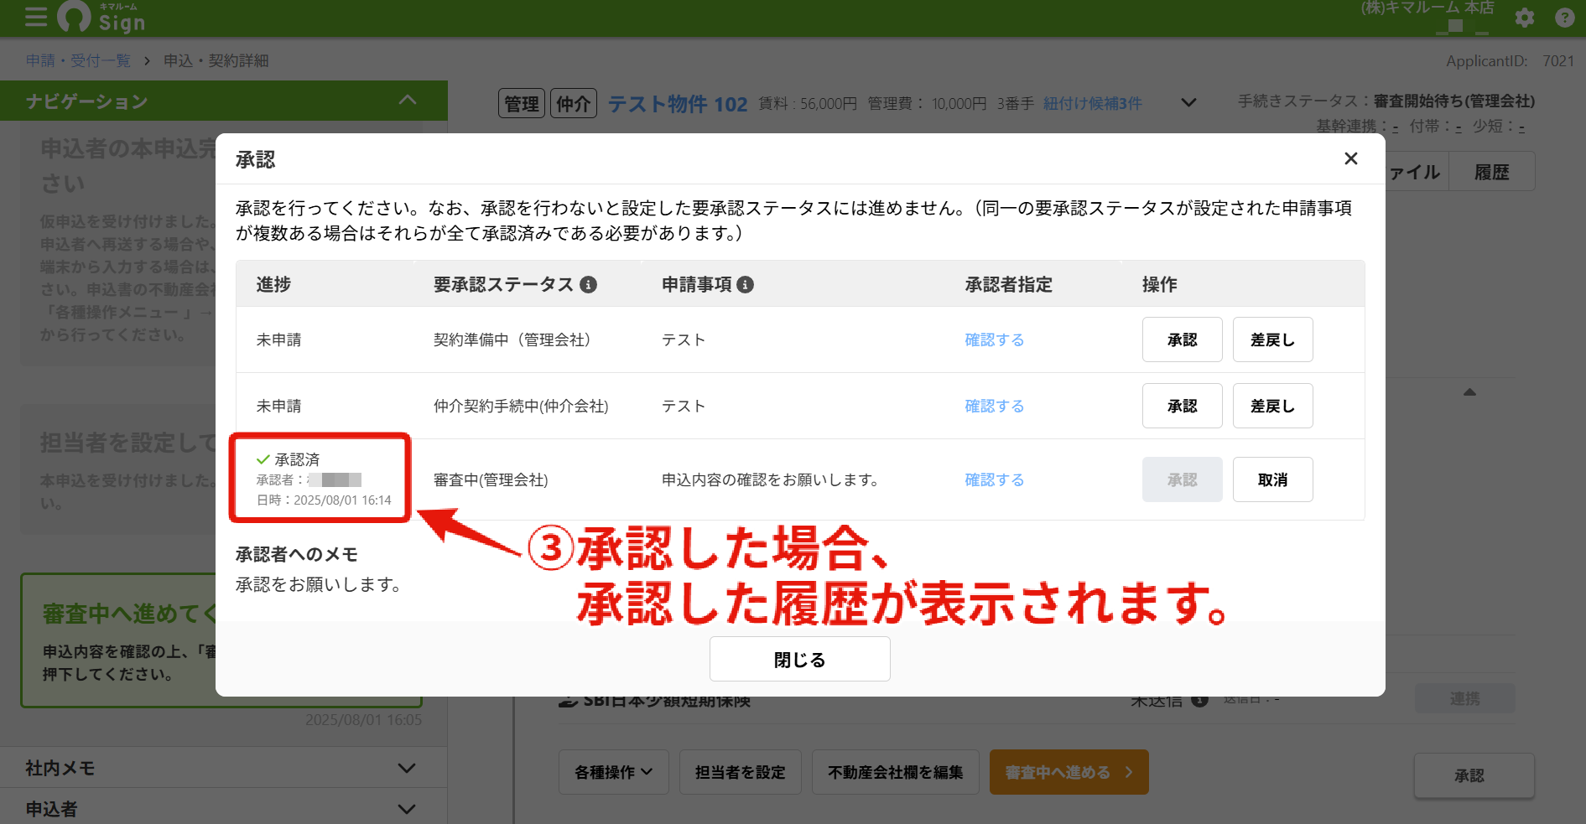This screenshot has width=1586, height=824.
Task: Open the 紐付け候補3件 link
Action: coord(1092,103)
